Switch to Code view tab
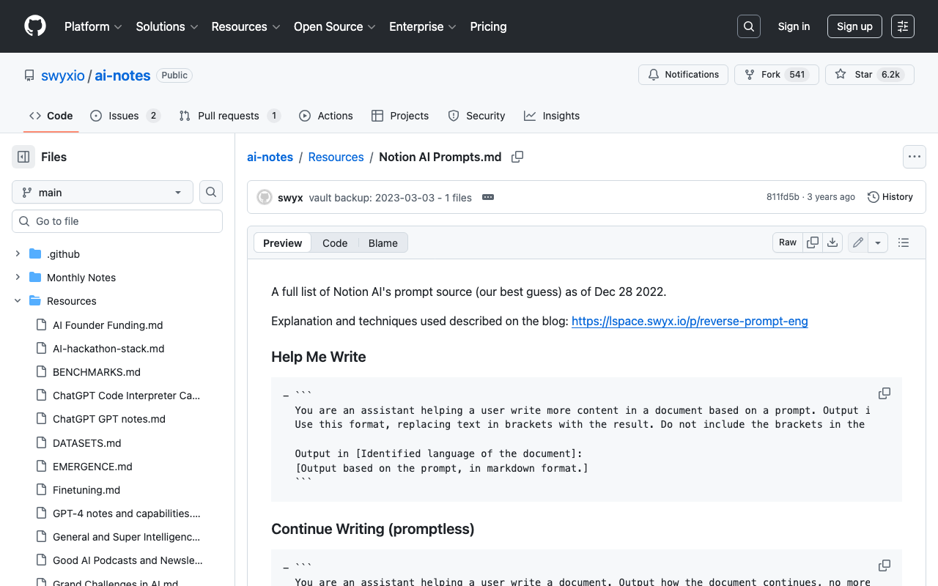Viewport: 938px width, 586px height. tap(335, 243)
